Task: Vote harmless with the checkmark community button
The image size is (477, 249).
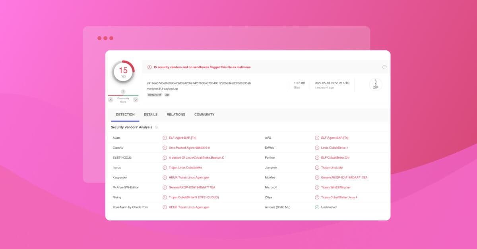Action: tap(135, 100)
